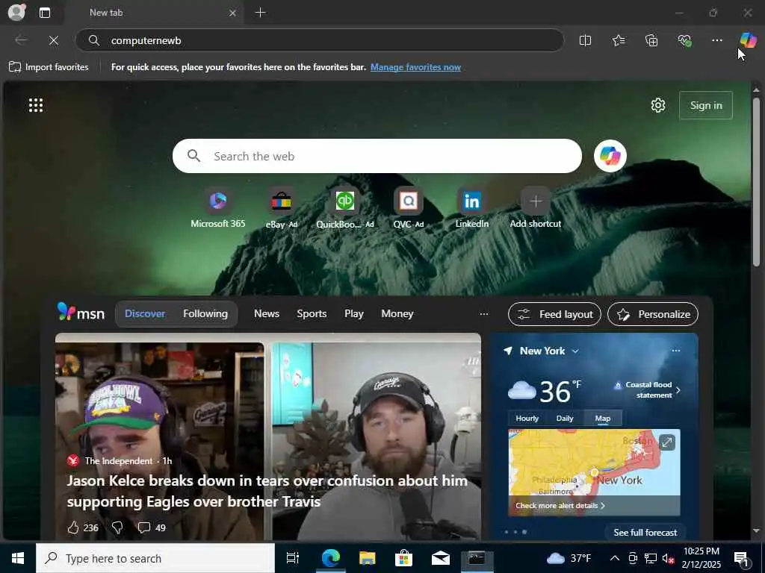Image resolution: width=765 pixels, height=573 pixels.
Task: Open the QuickBooks shortcut tile
Action: tap(345, 208)
